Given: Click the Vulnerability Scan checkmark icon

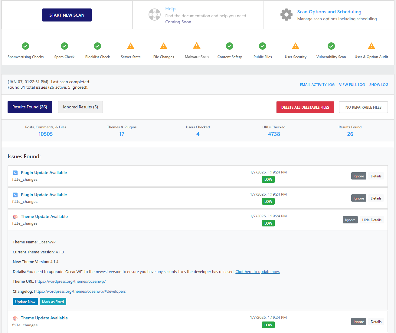Looking at the screenshot, I should coord(331,46).
